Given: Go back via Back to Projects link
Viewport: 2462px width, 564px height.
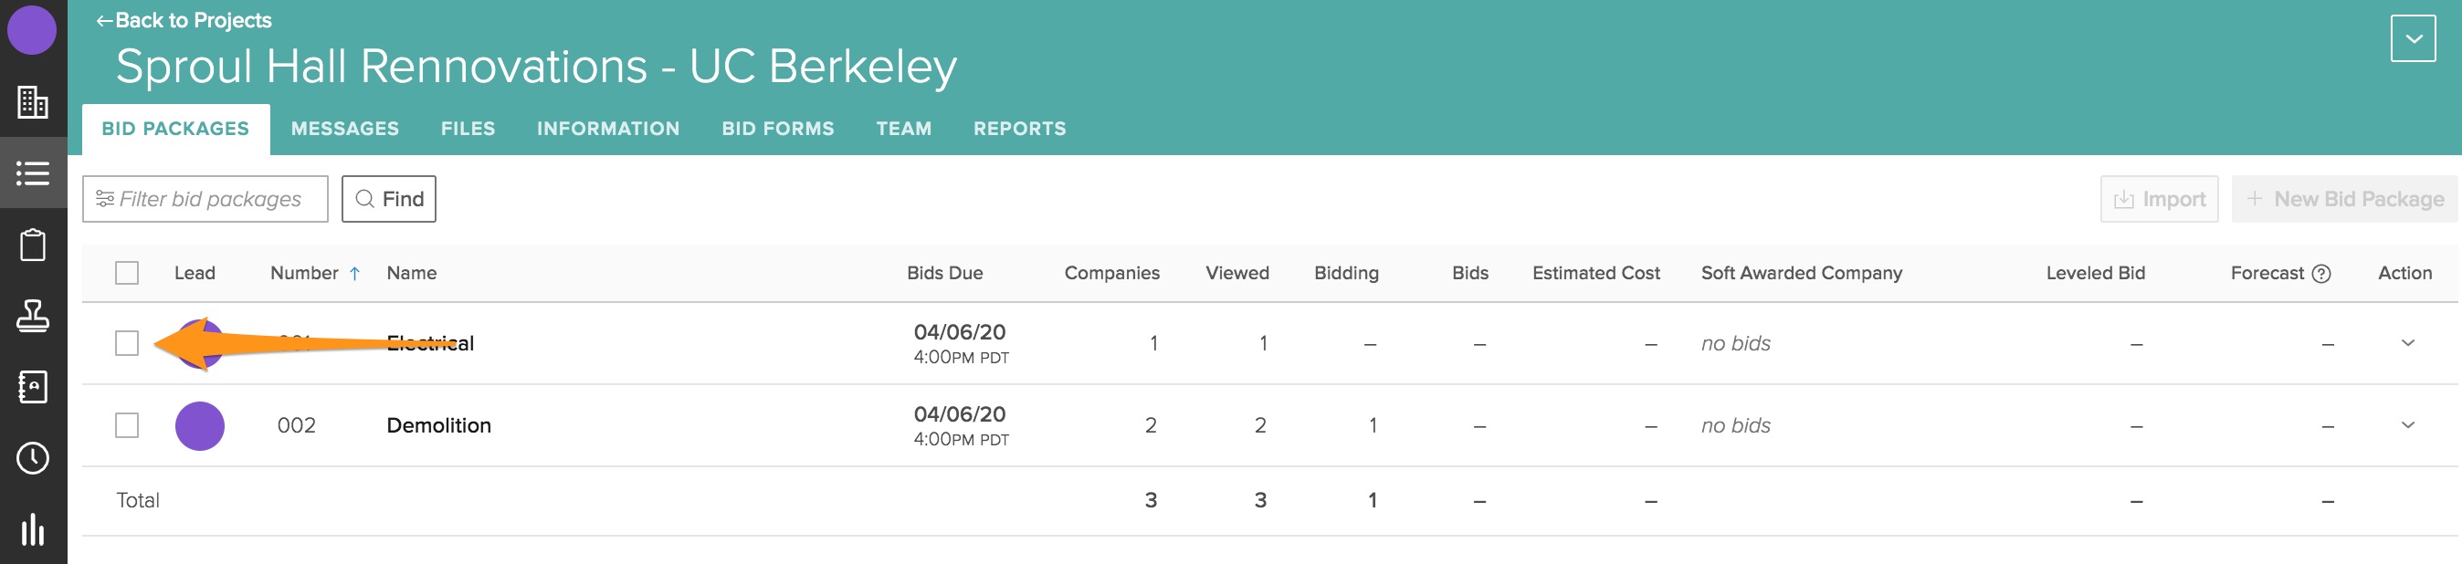Looking at the screenshot, I should [184, 20].
